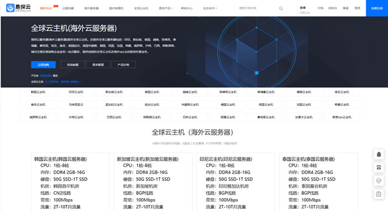Select the 缅甸云主机 region tab
The height and width of the screenshot is (211, 388).
pos(304,92)
